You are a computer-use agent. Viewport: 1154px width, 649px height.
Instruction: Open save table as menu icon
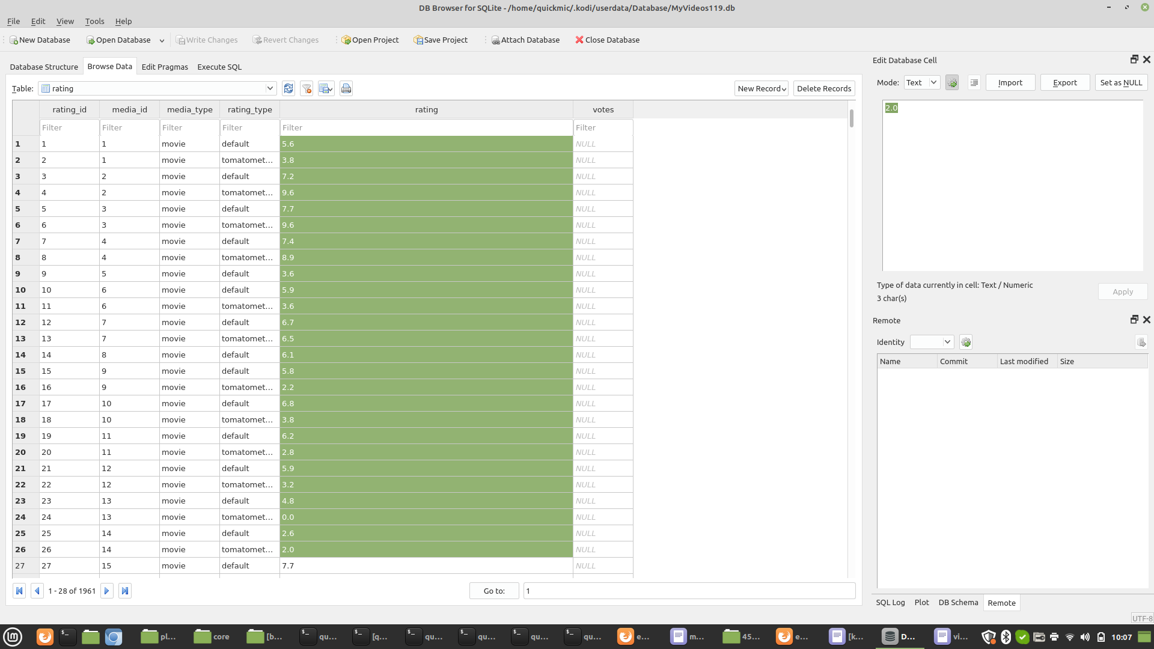(326, 88)
